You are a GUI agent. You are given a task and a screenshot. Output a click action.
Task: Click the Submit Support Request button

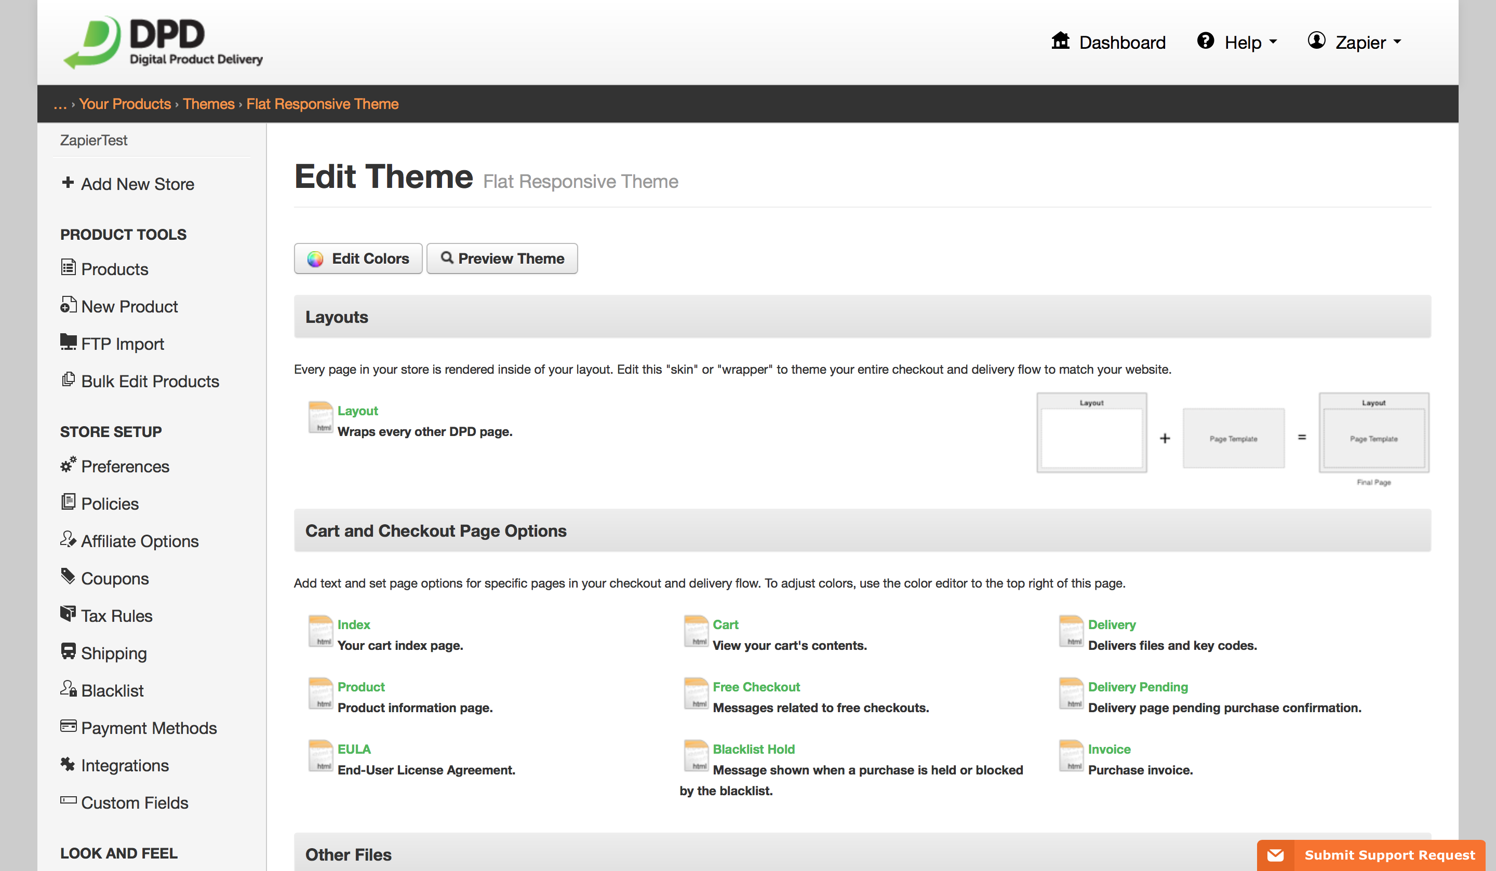[x=1371, y=855]
